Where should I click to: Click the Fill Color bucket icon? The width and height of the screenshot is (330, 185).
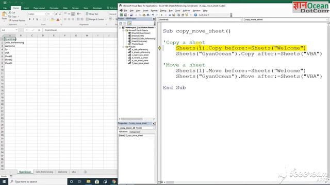click(x=52, y=20)
